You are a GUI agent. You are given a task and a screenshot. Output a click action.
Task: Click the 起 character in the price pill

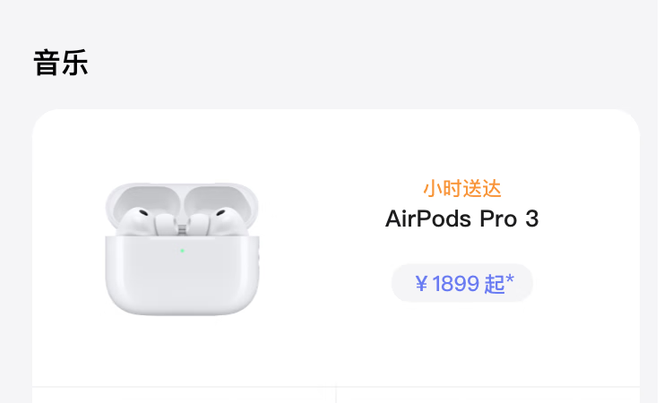494,284
